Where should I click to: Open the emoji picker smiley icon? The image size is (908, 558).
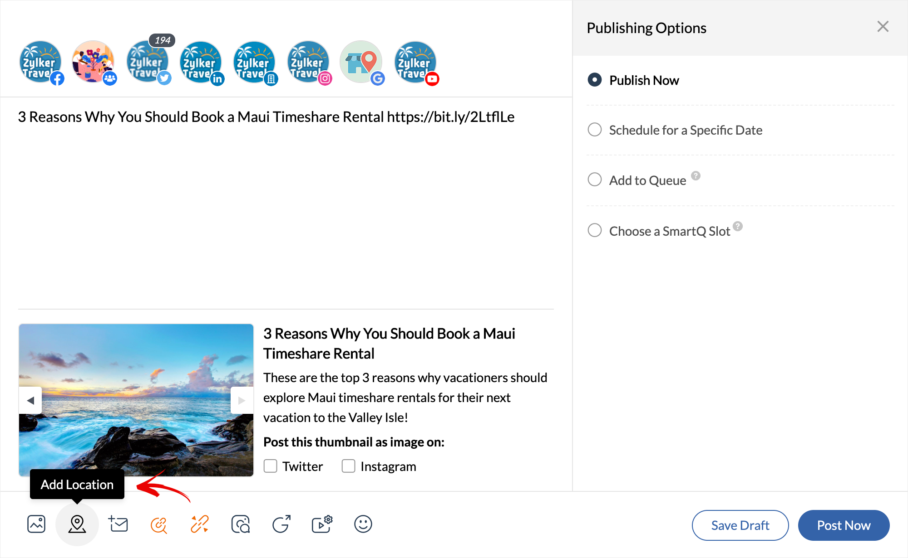(x=363, y=524)
